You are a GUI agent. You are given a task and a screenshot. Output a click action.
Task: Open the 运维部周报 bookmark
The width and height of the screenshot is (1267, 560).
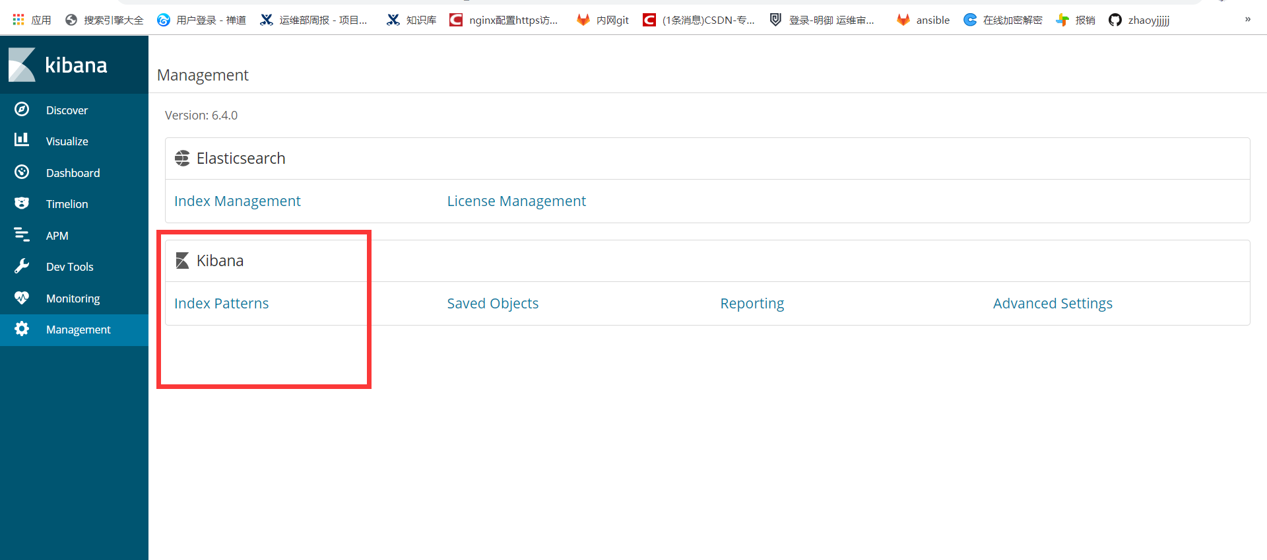[313, 20]
